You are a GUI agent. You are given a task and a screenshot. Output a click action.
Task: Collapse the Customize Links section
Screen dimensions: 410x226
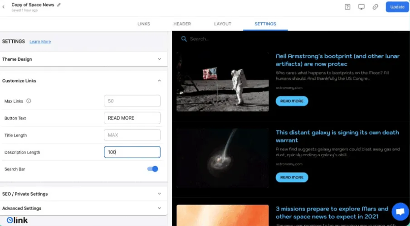(x=83, y=81)
